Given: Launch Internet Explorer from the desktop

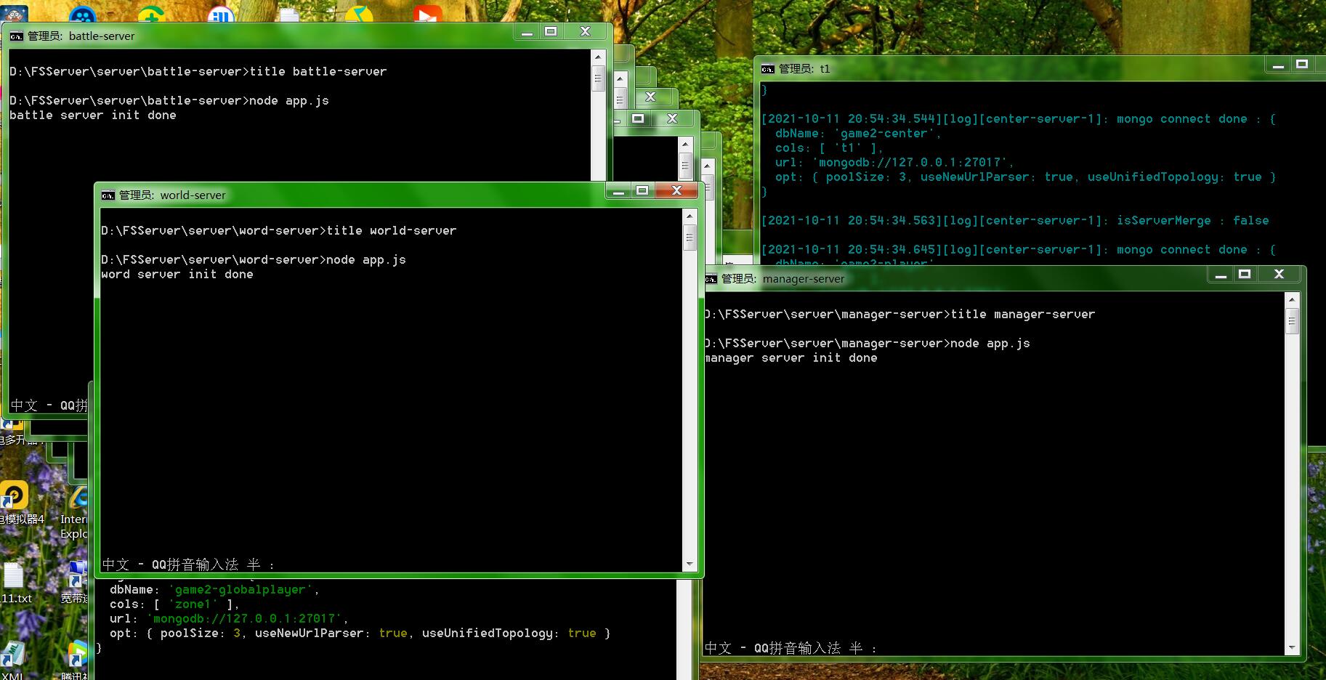Looking at the screenshot, I should pos(77,501).
